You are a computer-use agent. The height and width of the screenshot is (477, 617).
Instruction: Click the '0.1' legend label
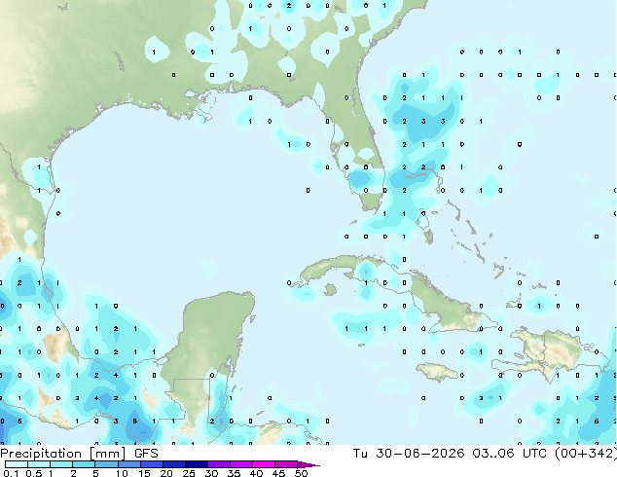[11, 473]
